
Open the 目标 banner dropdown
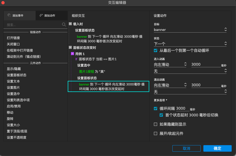pyautogui.click(x=190, y=30)
